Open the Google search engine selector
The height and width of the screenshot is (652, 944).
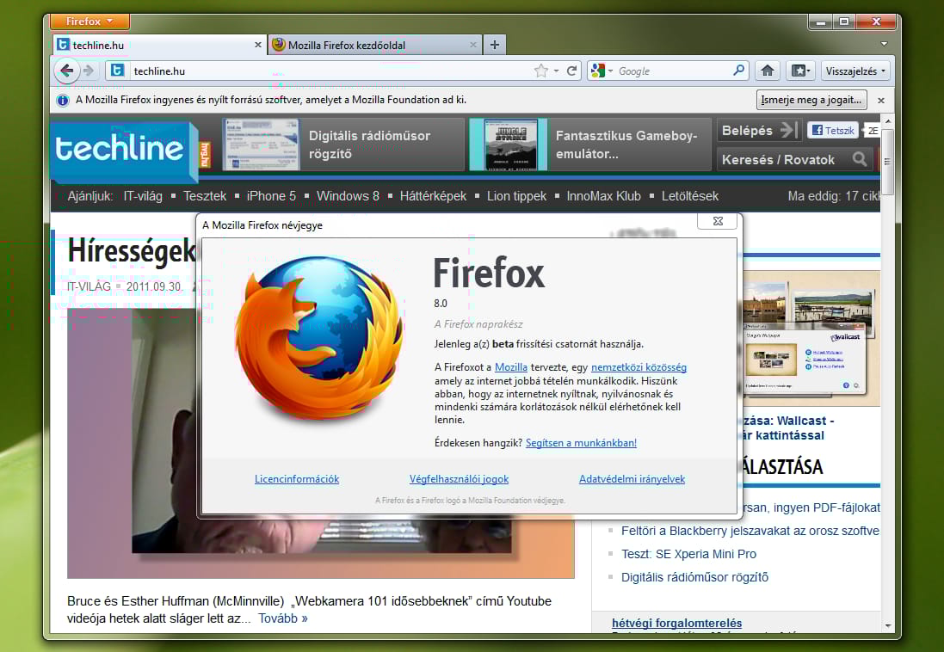click(x=602, y=71)
